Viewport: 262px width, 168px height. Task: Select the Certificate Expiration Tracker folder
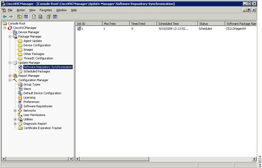coord(40,128)
